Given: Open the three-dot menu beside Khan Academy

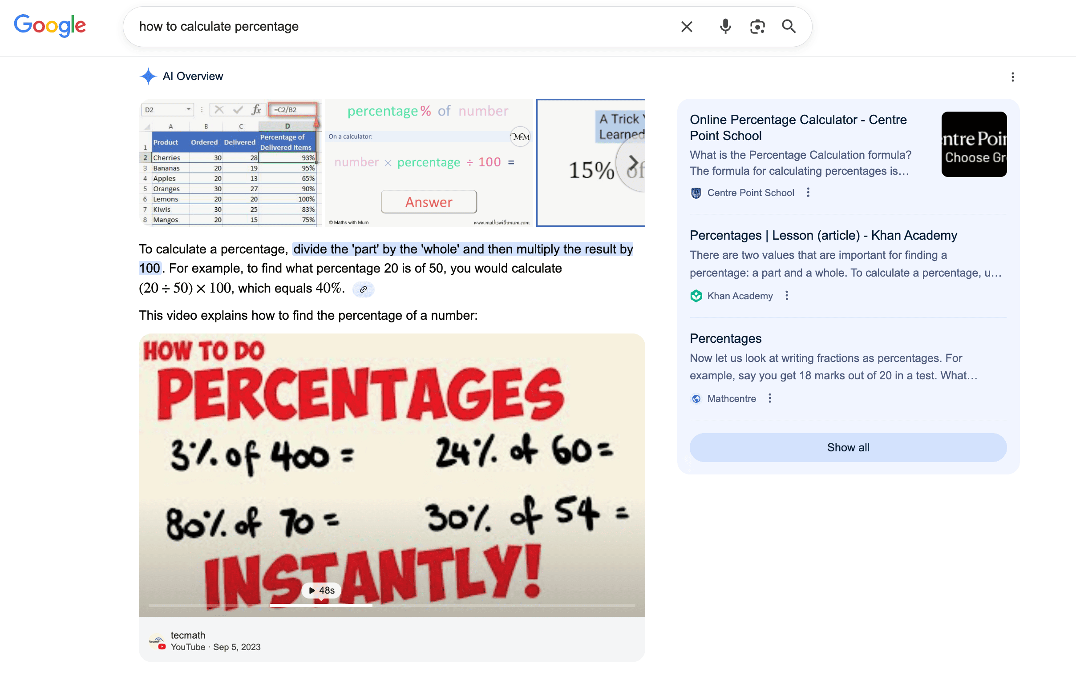Looking at the screenshot, I should (786, 296).
